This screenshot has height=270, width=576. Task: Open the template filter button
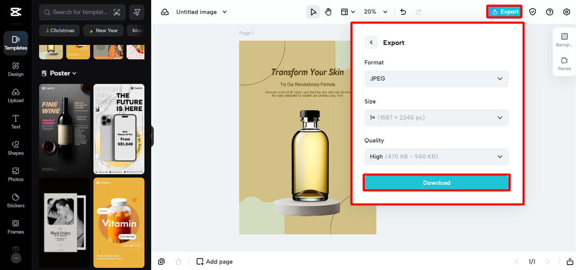tap(136, 12)
